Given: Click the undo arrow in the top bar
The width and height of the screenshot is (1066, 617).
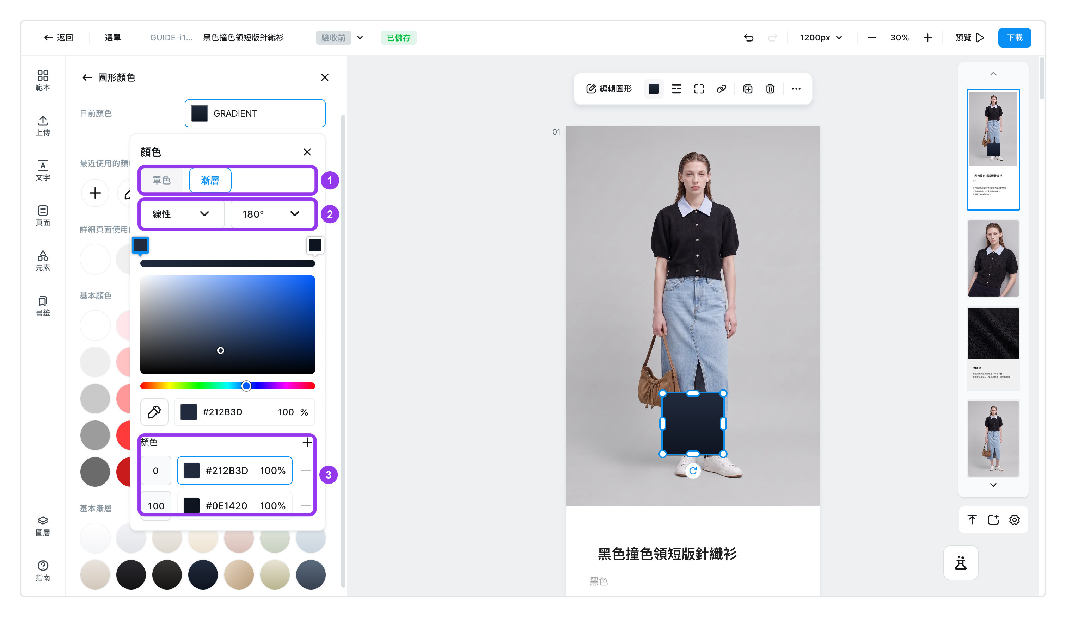Looking at the screenshot, I should click(x=748, y=38).
